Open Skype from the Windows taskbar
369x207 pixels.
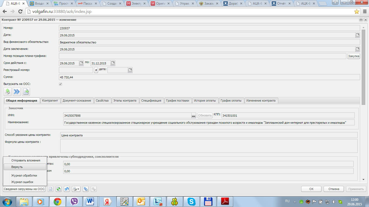(192, 201)
